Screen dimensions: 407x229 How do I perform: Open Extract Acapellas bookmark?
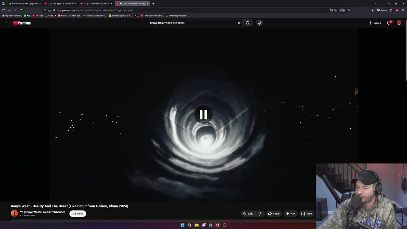tap(120, 16)
